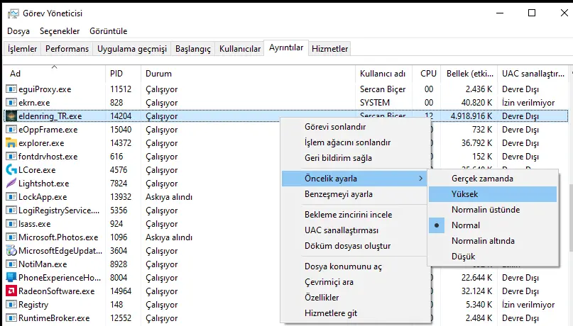Click Askıya alındı status of LockApp.exe
This screenshot has height=326, width=573.
pyautogui.click(x=169, y=197)
